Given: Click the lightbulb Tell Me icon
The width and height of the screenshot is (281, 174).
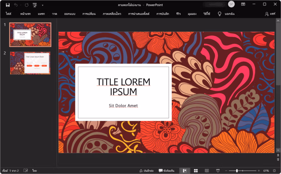Looking at the screenshot, I should [220, 14].
